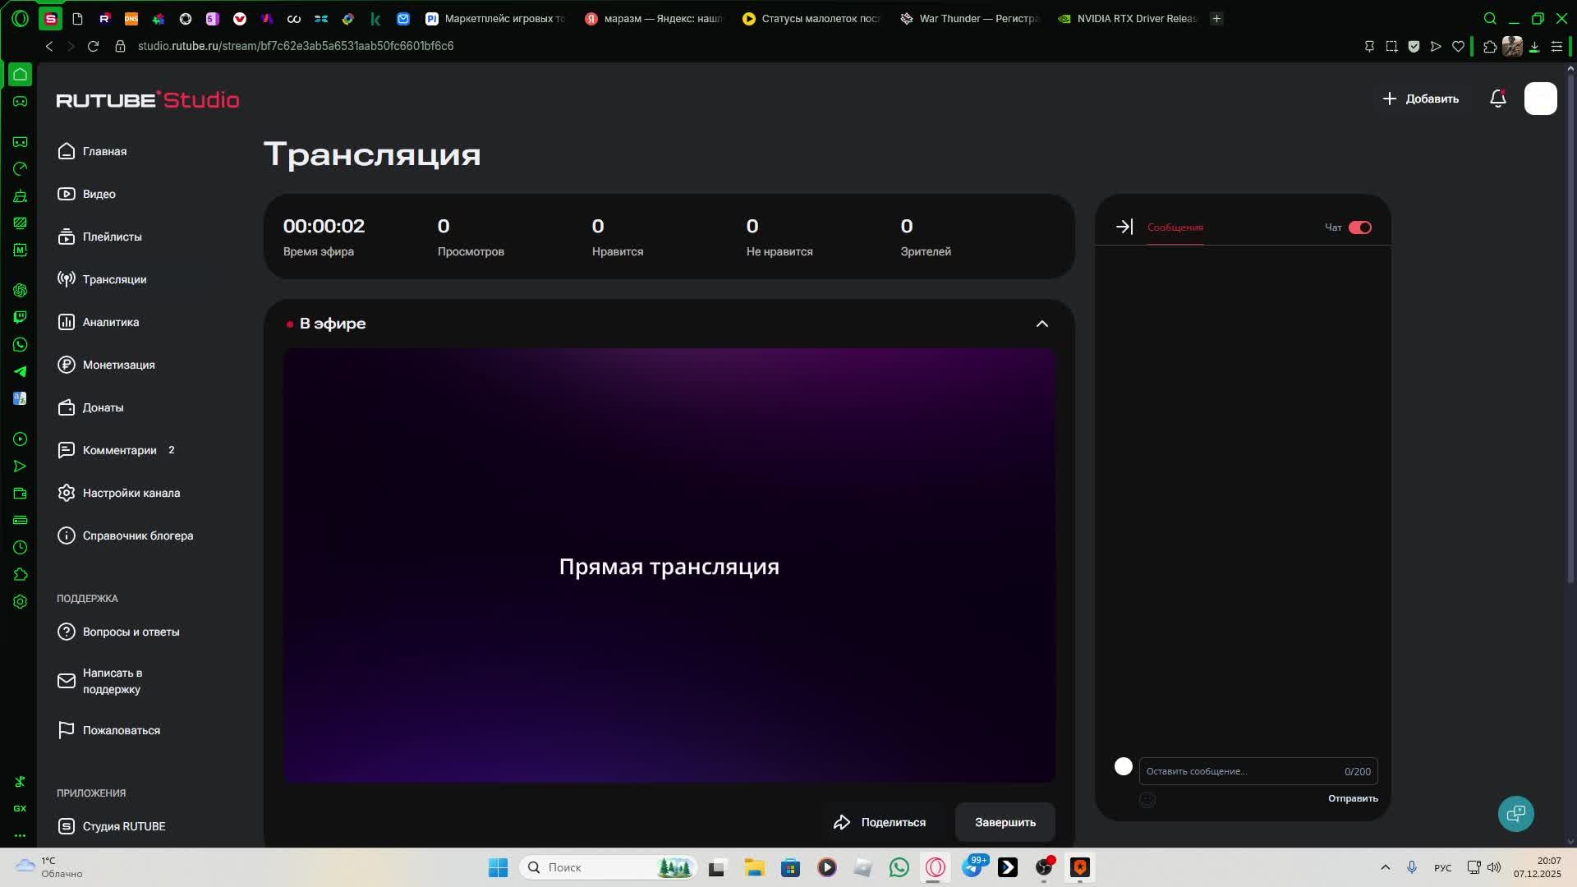Open Настройки канала gear item

tap(130, 493)
